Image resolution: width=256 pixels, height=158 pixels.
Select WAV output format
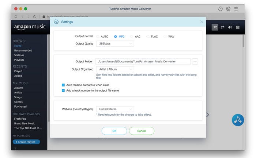click(165, 36)
